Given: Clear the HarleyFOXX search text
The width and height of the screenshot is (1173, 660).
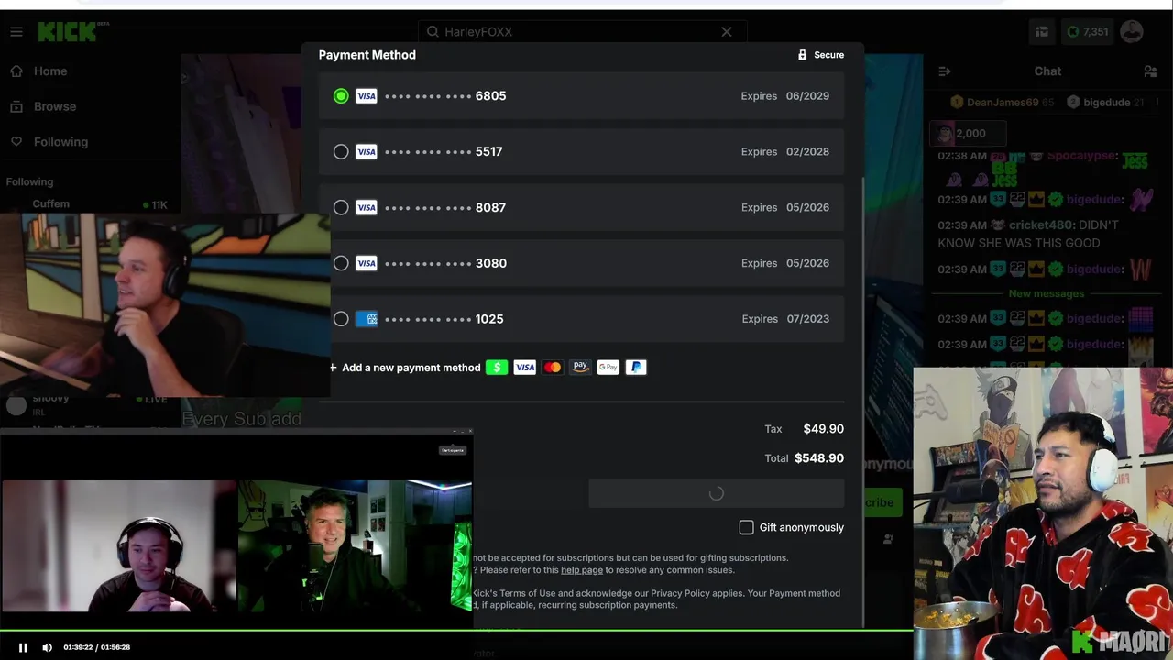Looking at the screenshot, I should coord(727,32).
